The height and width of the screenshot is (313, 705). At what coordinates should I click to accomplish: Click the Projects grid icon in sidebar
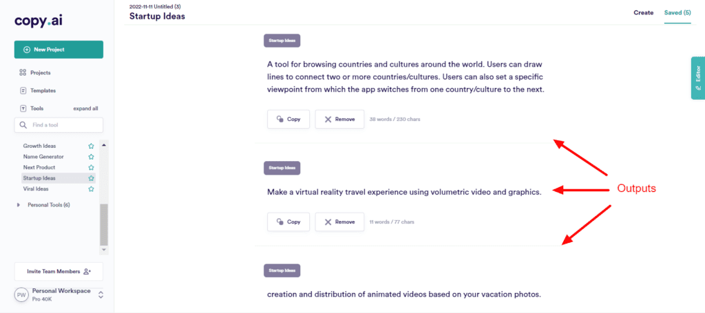pyautogui.click(x=23, y=72)
